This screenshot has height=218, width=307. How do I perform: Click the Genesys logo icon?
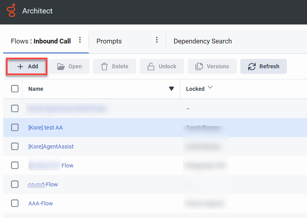click(11, 11)
